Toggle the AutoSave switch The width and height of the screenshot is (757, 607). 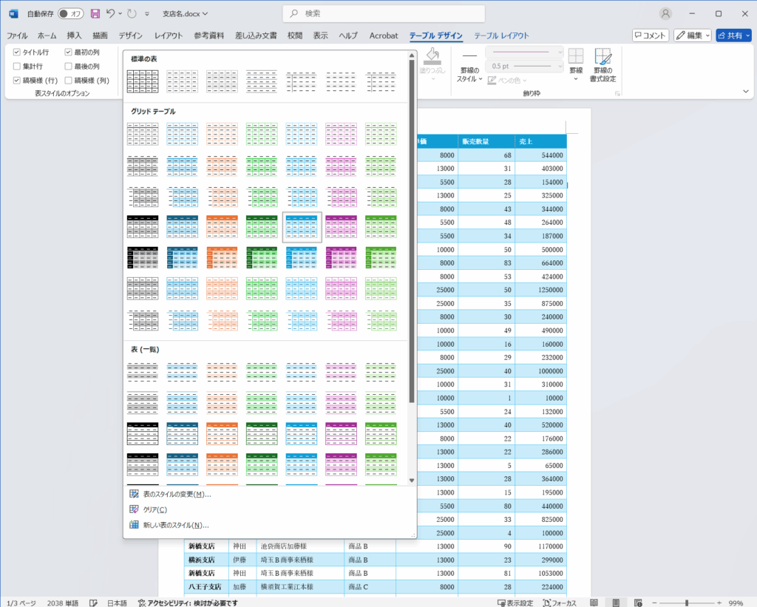tap(71, 14)
